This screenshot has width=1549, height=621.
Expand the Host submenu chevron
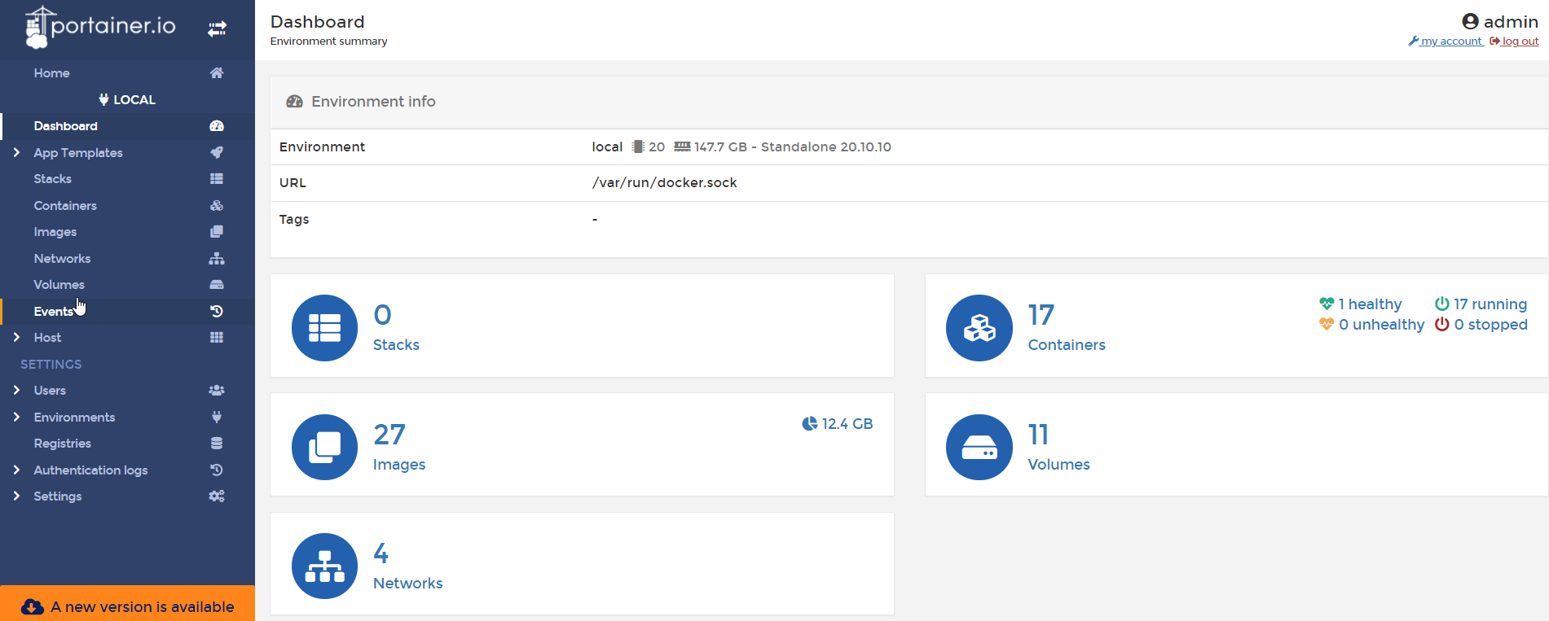pyautogui.click(x=16, y=337)
